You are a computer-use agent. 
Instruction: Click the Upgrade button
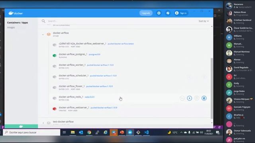[x=146, y=13]
